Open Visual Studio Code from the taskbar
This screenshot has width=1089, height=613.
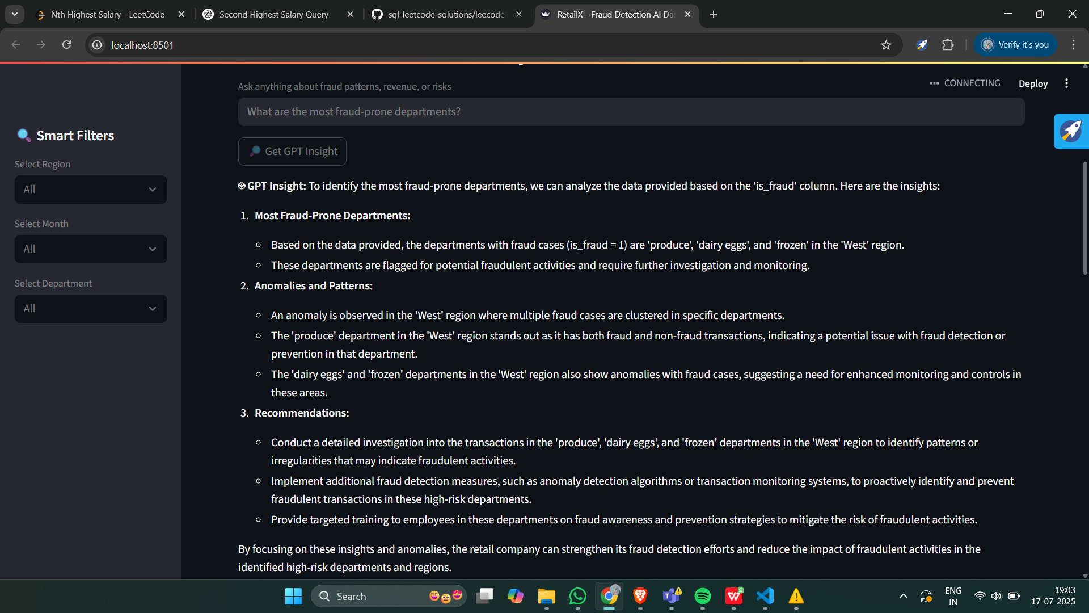click(x=765, y=596)
